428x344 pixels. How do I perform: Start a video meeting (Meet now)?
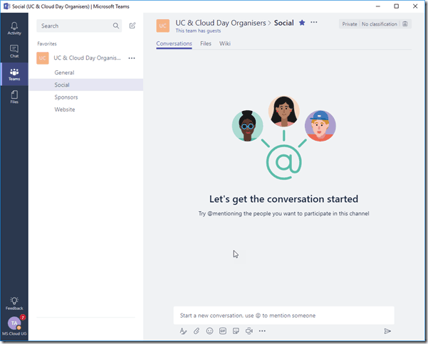pos(249,331)
